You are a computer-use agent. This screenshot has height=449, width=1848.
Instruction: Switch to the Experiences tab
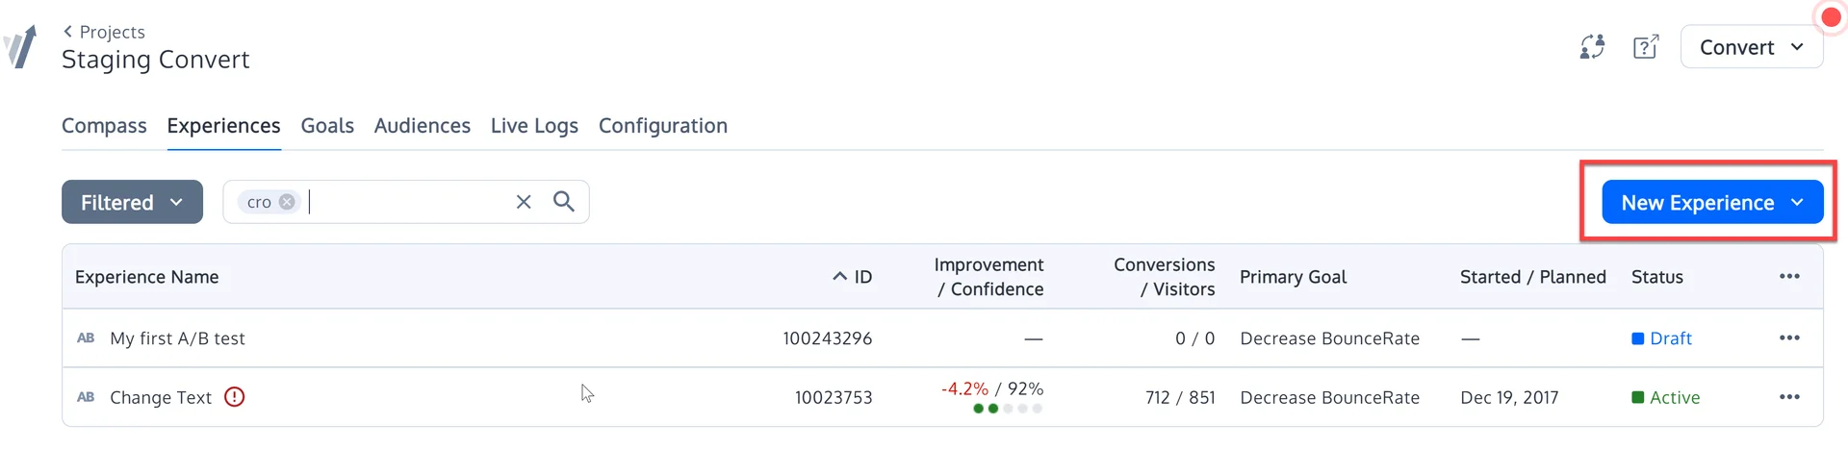coord(223,126)
